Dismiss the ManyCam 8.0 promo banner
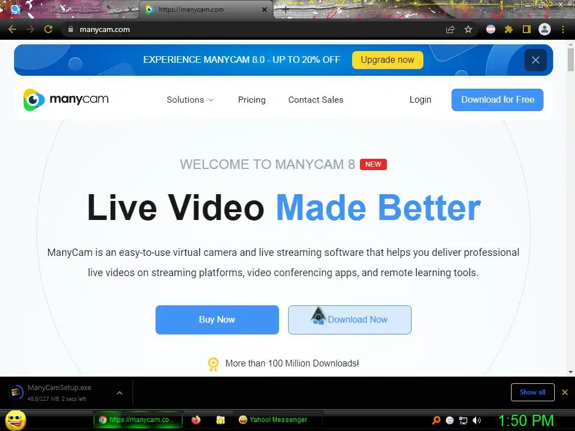This screenshot has height=431, width=575. [535, 60]
